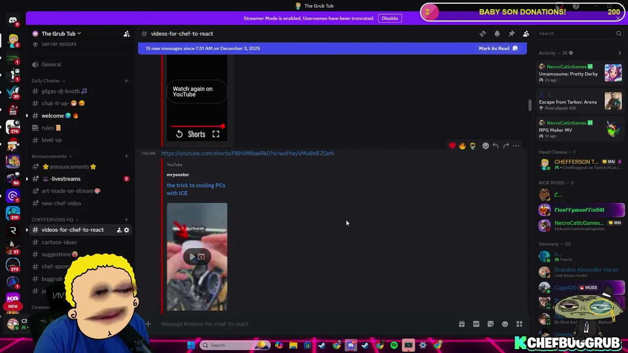The image size is (628, 353).
Task: Open the message More options menu
Action: pos(516,146)
